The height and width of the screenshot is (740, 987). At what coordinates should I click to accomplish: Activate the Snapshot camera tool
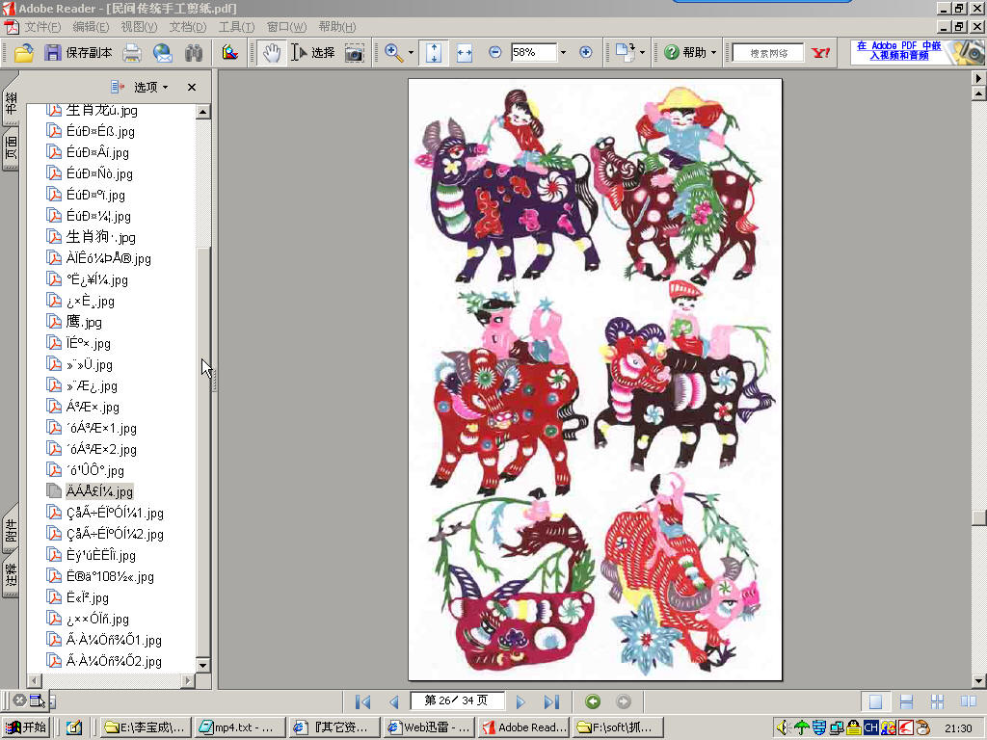click(355, 53)
